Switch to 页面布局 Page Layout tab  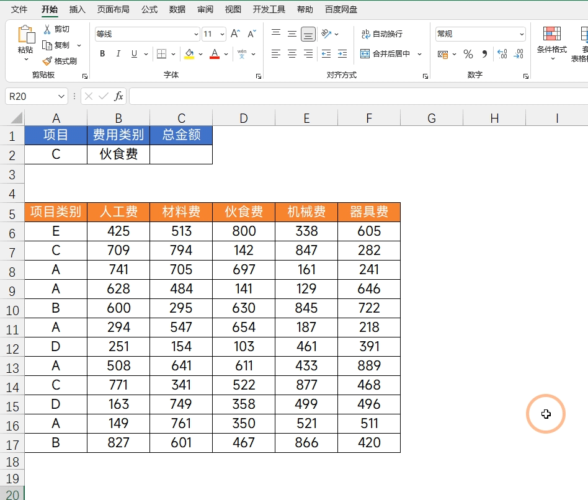[114, 9]
